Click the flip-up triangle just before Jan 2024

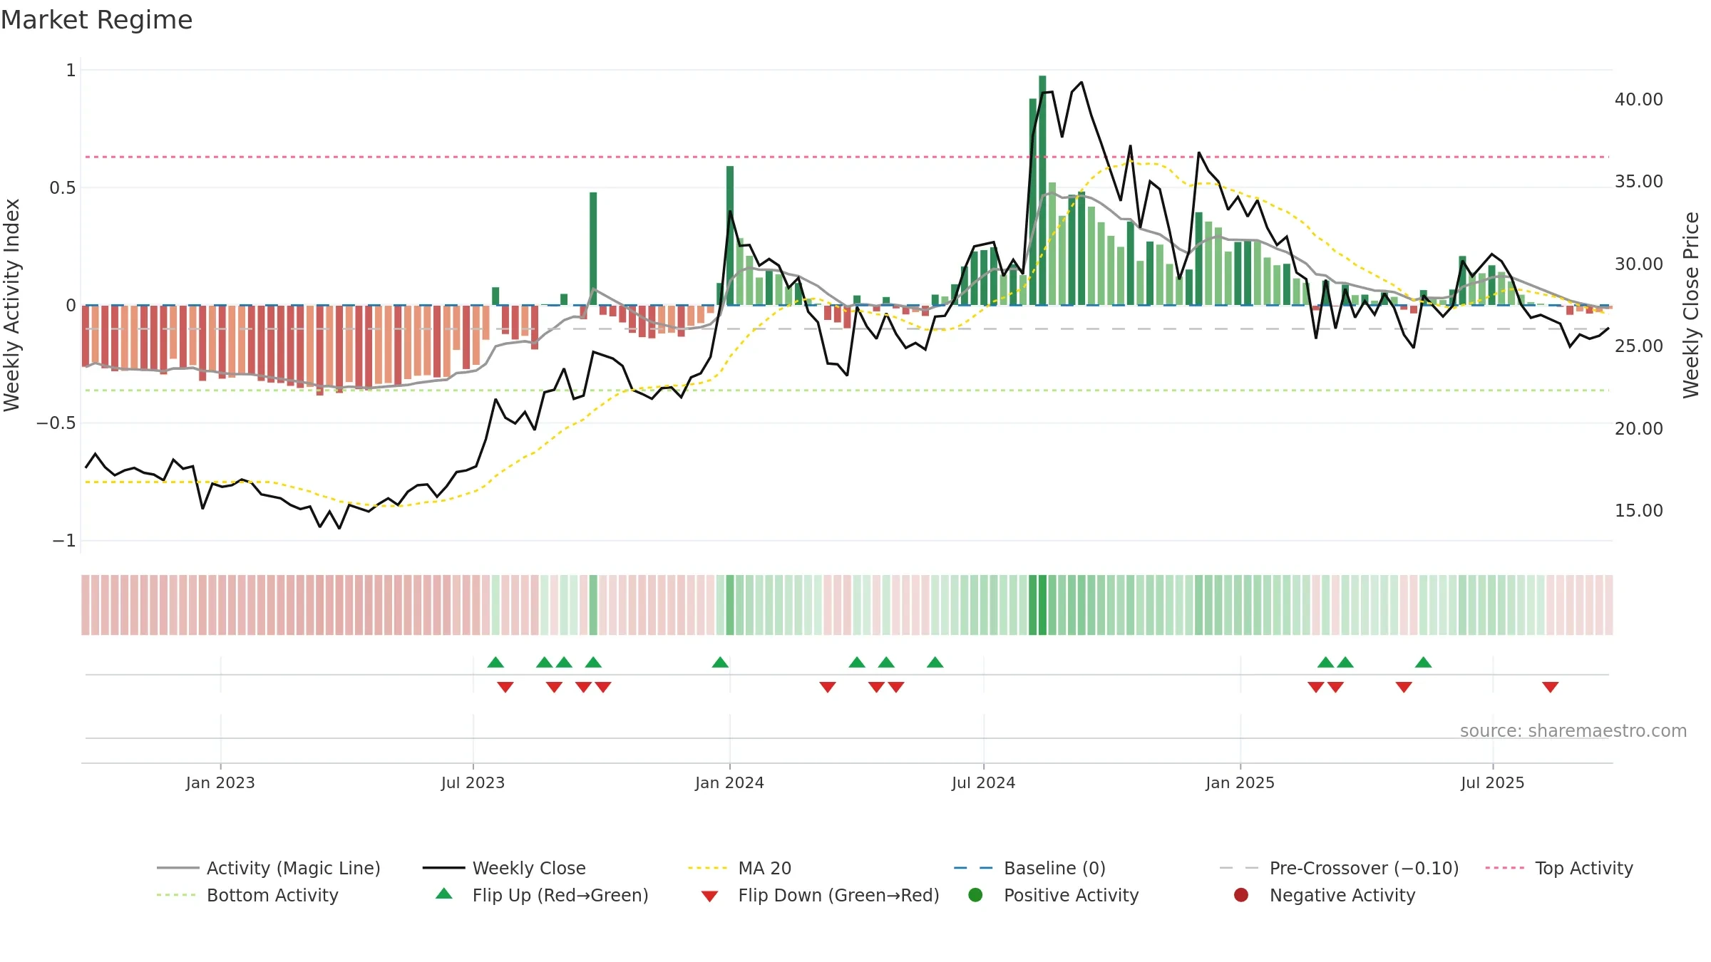(x=720, y=663)
